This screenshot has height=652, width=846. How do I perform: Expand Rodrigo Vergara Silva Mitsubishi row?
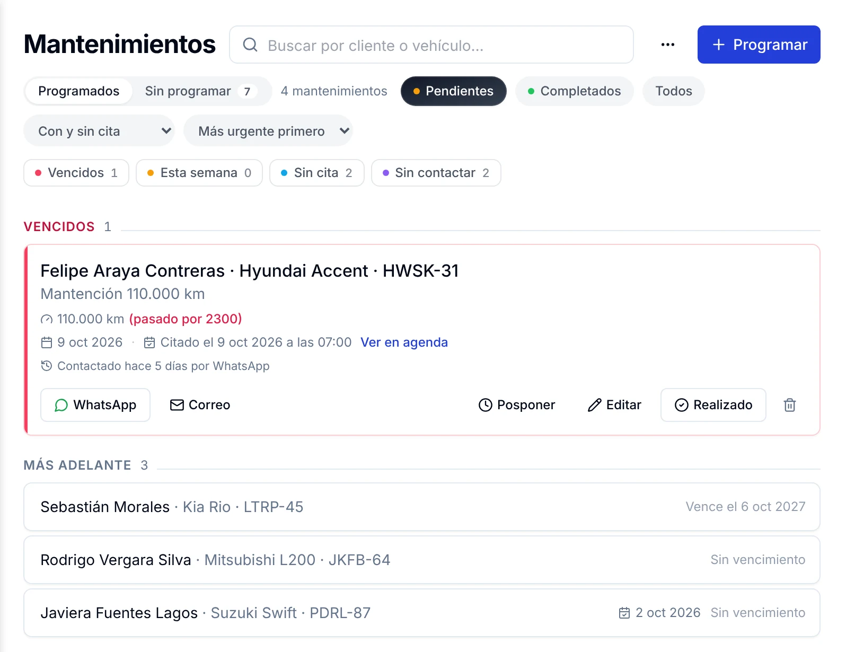coord(422,560)
